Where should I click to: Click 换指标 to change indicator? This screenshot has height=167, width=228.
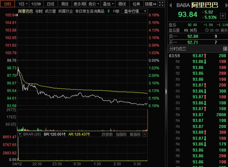pos(135,134)
